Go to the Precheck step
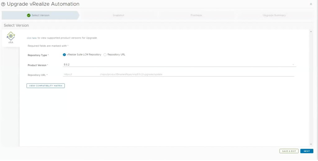The width and height of the screenshot is (318, 161). pyautogui.click(x=196, y=15)
